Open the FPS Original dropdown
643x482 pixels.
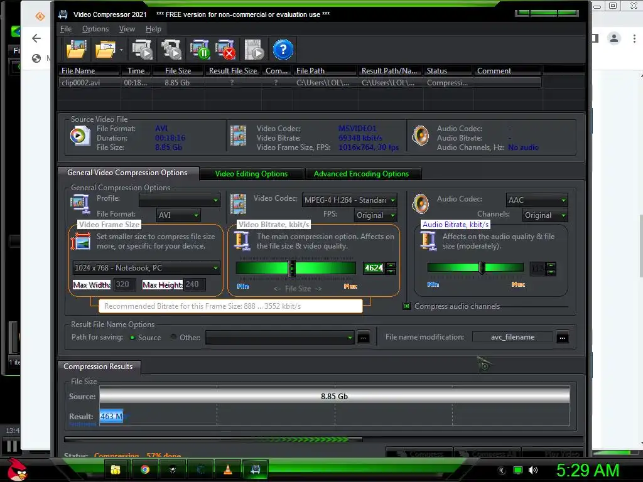pyautogui.click(x=376, y=215)
